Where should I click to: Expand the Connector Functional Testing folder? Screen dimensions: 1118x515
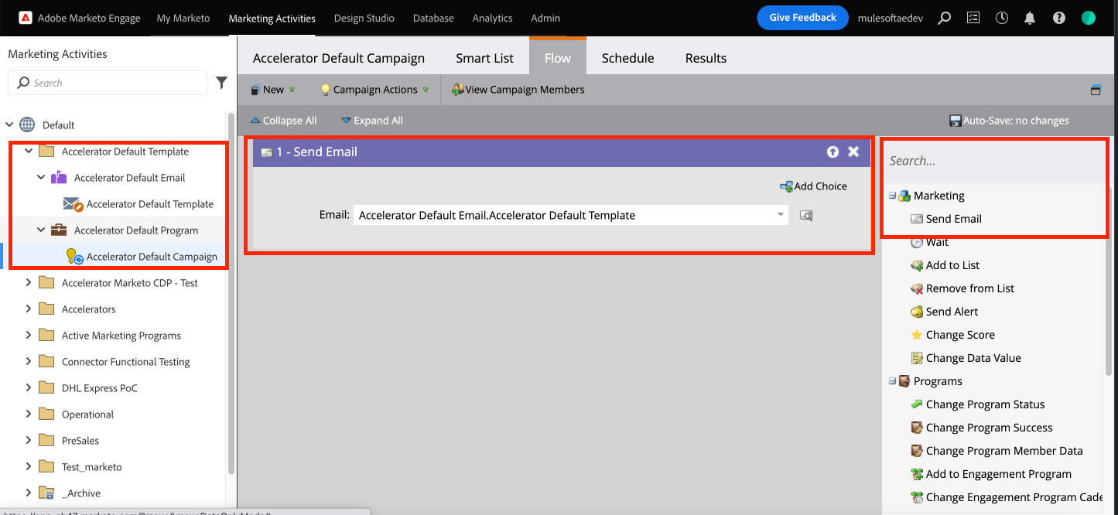coord(29,362)
